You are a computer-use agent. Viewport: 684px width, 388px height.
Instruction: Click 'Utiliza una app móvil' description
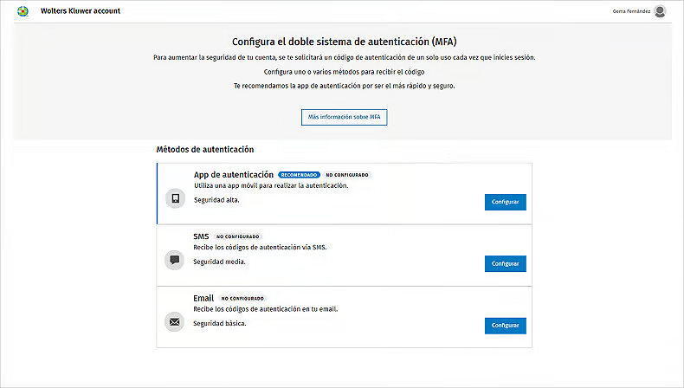click(x=271, y=185)
